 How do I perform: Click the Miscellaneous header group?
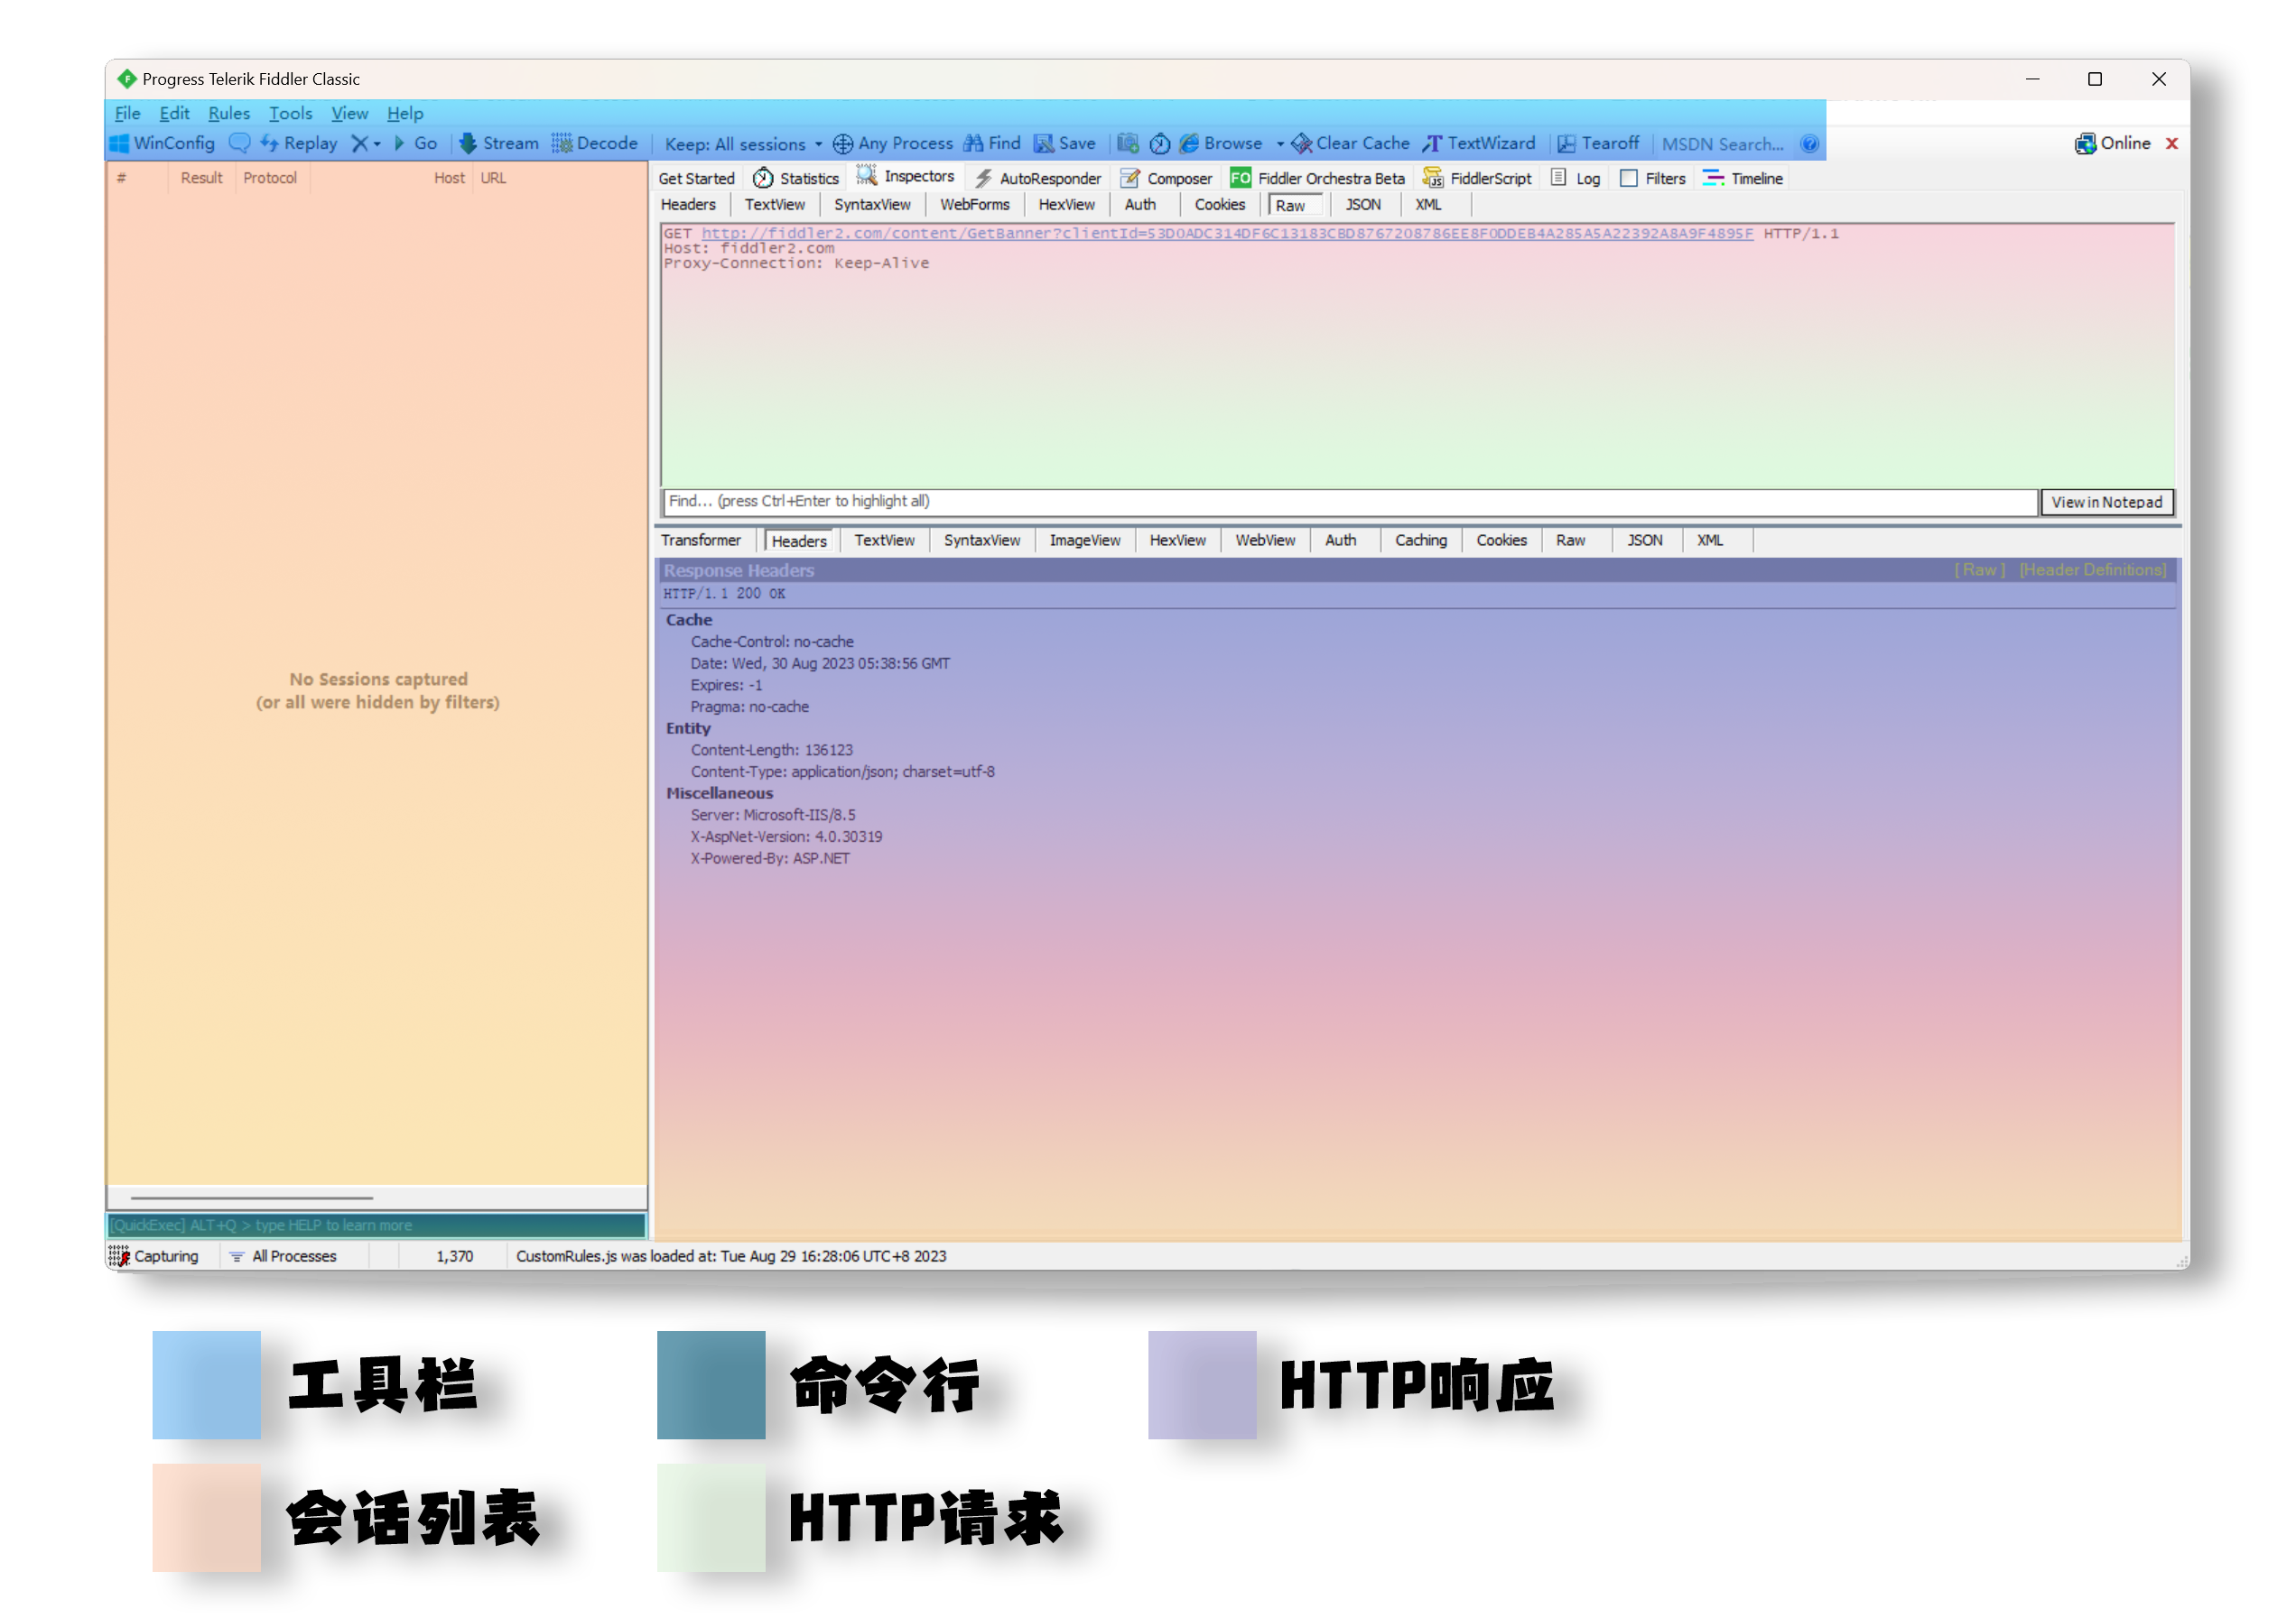click(719, 792)
